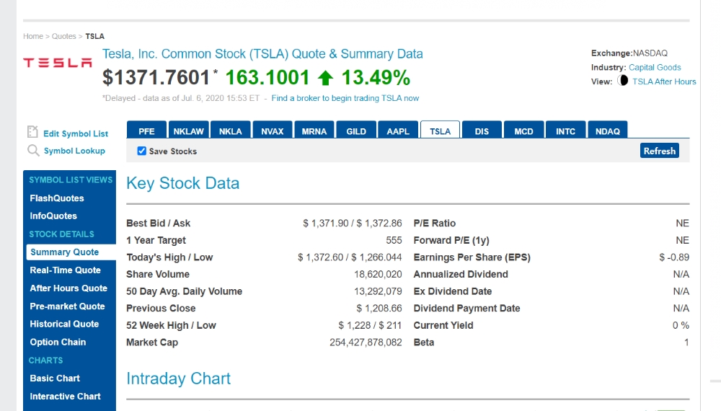Open Option Chain in the sidebar
The height and width of the screenshot is (411, 721).
point(58,342)
